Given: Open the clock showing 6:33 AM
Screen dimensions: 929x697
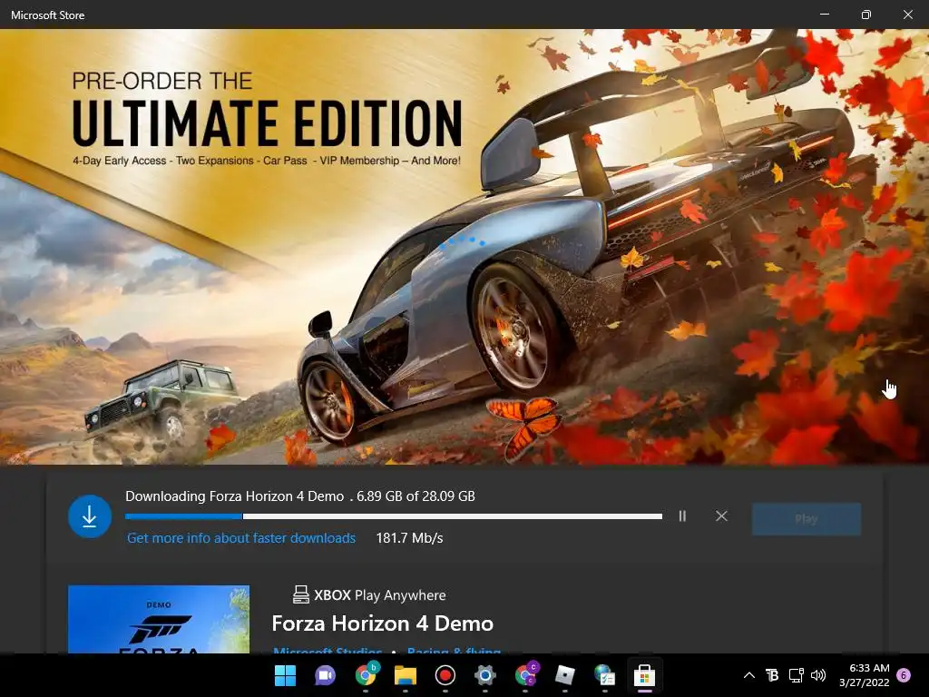Looking at the screenshot, I should click(x=865, y=675).
